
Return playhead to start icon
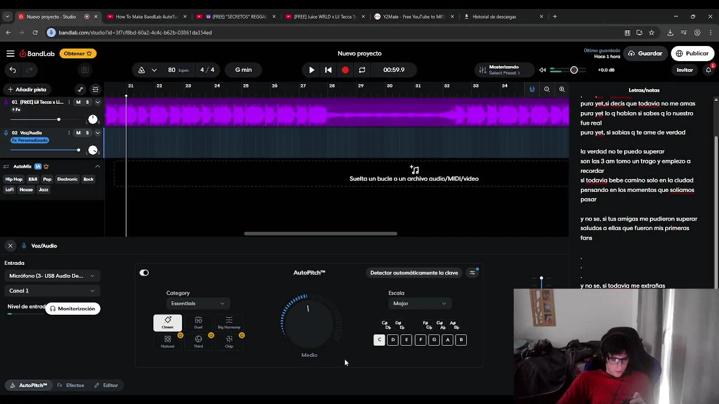(x=328, y=70)
